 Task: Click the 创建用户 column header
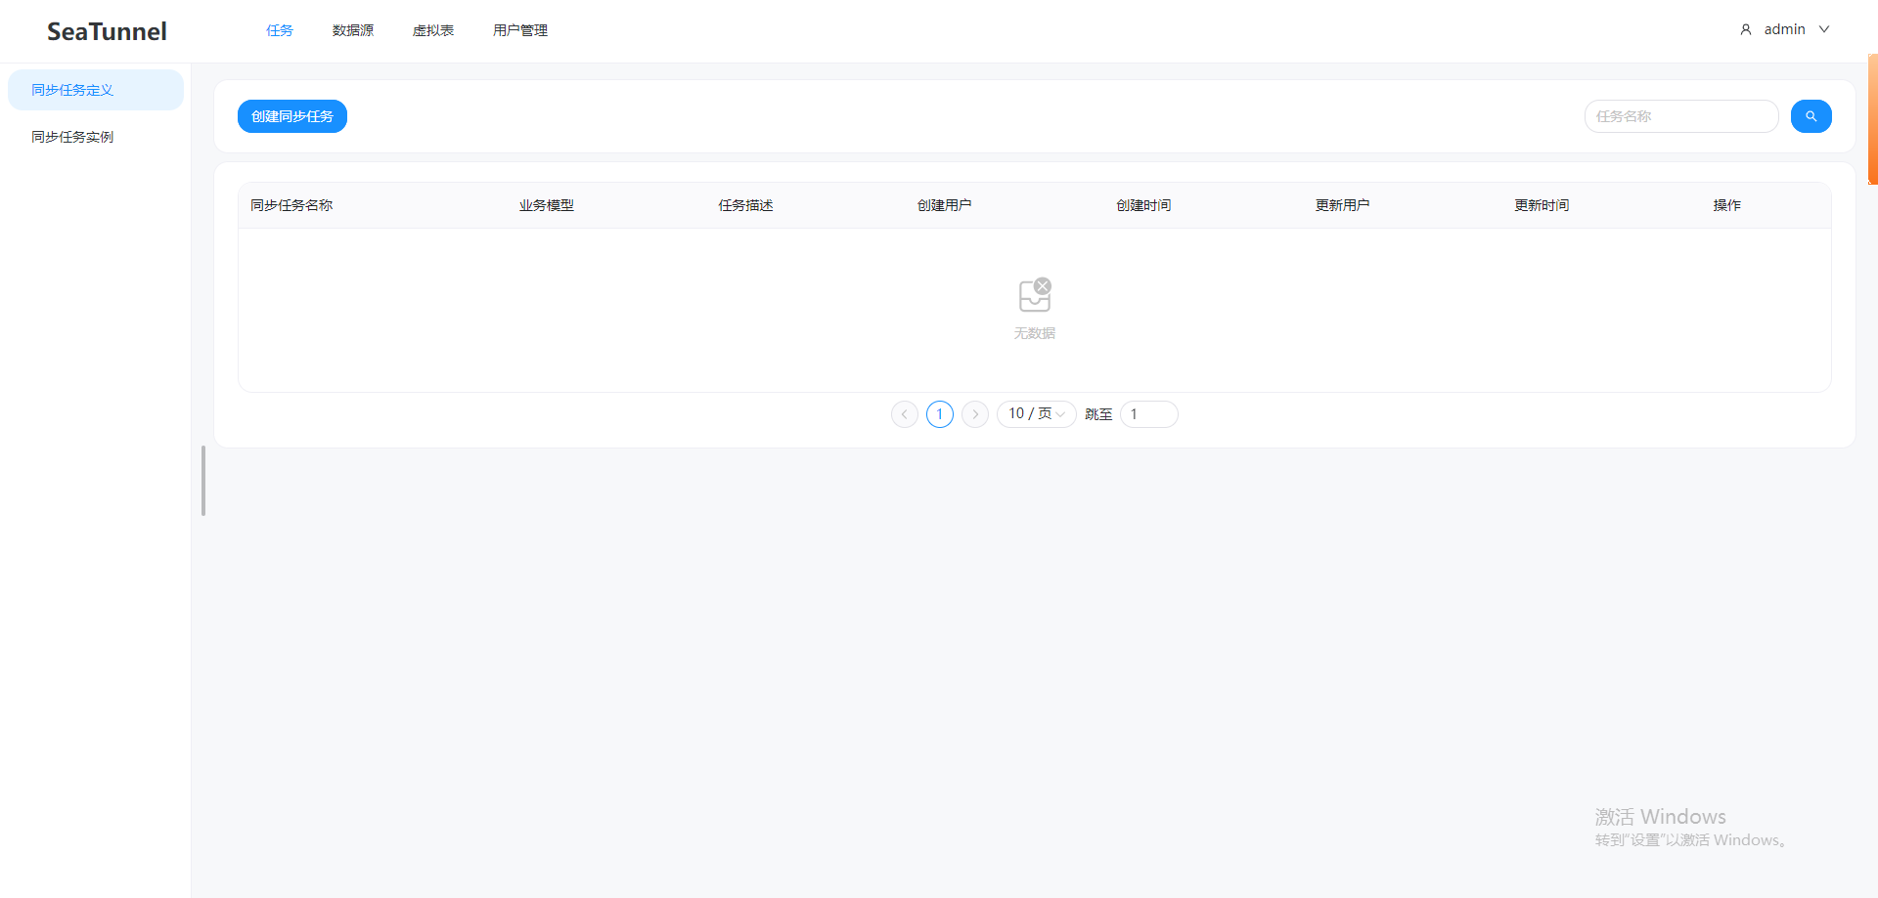(x=945, y=205)
